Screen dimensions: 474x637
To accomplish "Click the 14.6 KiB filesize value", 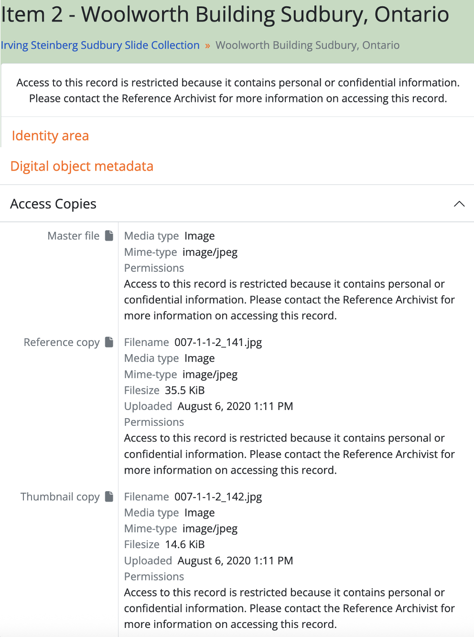I will (x=184, y=544).
